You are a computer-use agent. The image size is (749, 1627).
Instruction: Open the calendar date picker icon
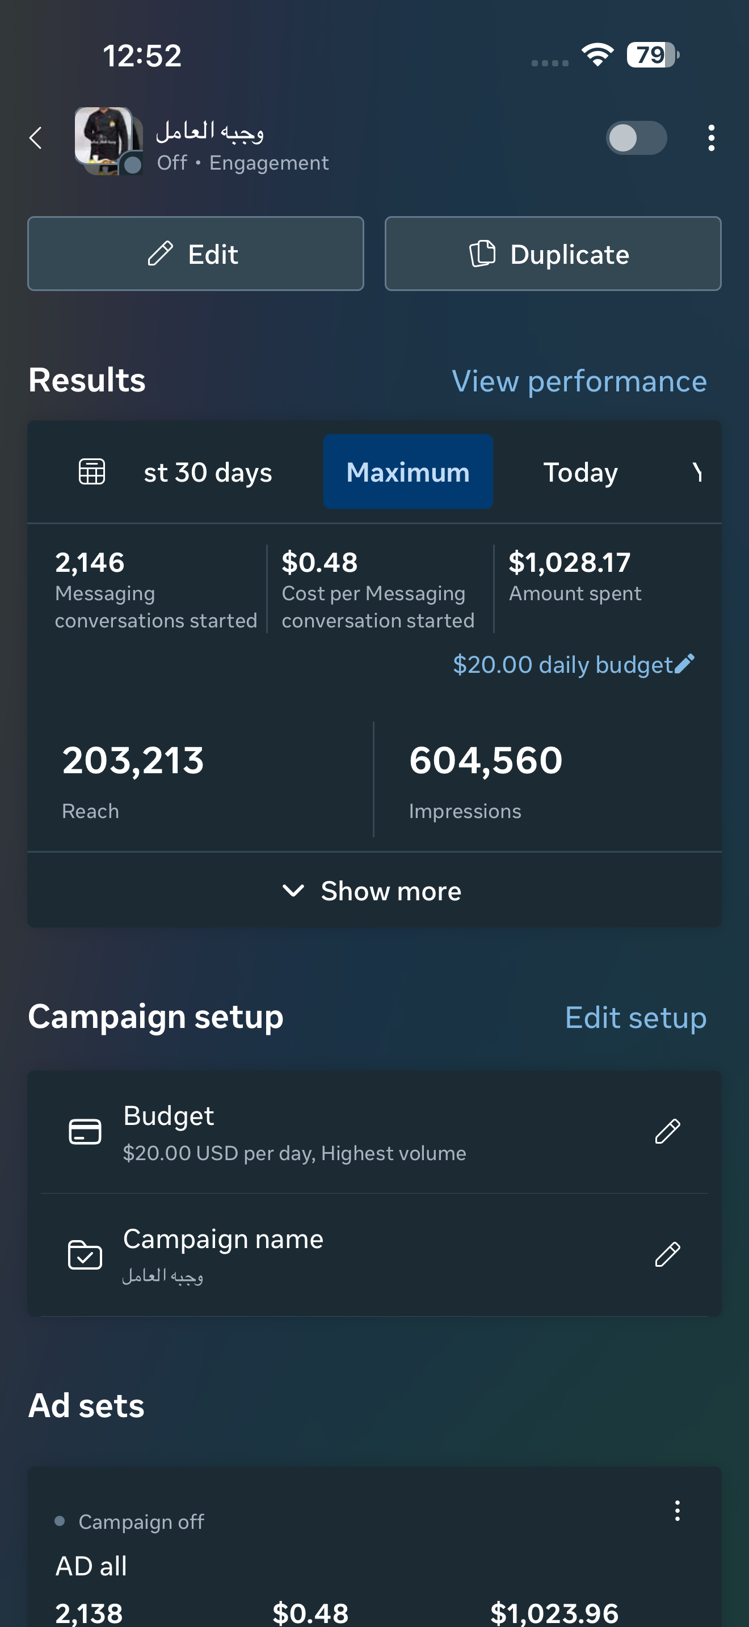[91, 472]
